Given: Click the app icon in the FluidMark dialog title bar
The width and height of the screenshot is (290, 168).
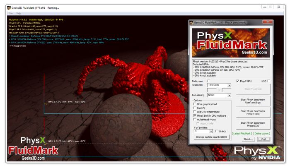Looking at the screenshot, I should click(x=191, y=22).
